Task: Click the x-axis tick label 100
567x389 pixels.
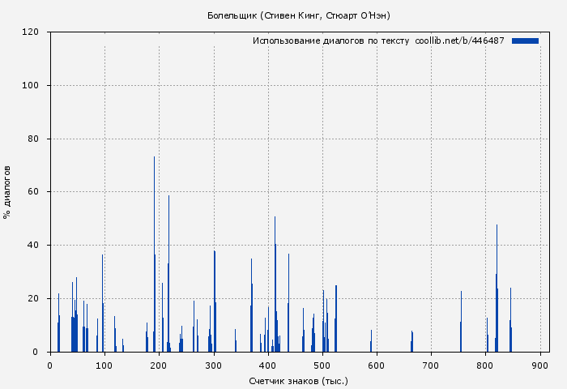Action: click(104, 365)
